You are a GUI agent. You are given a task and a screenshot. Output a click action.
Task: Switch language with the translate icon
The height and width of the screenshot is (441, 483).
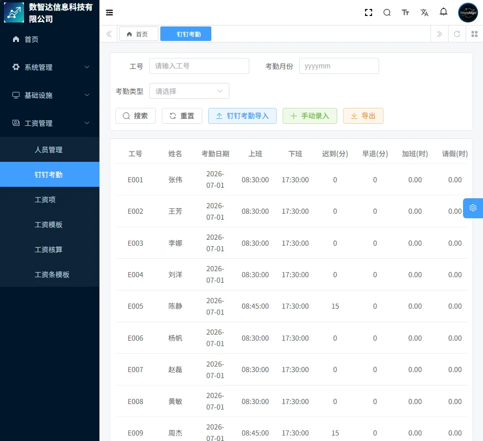(x=425, y=12)
